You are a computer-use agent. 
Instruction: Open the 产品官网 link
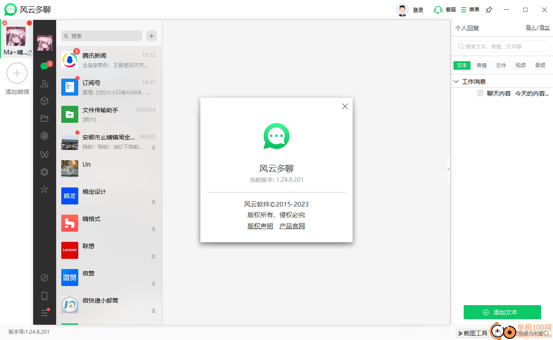click(x=292, y=226)
